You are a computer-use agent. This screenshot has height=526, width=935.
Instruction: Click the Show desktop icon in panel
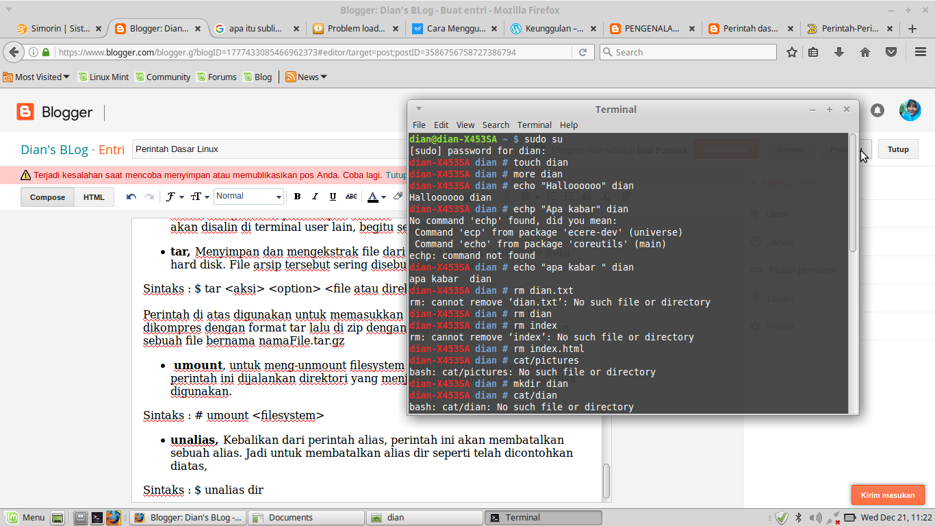(x=57, y=517)
